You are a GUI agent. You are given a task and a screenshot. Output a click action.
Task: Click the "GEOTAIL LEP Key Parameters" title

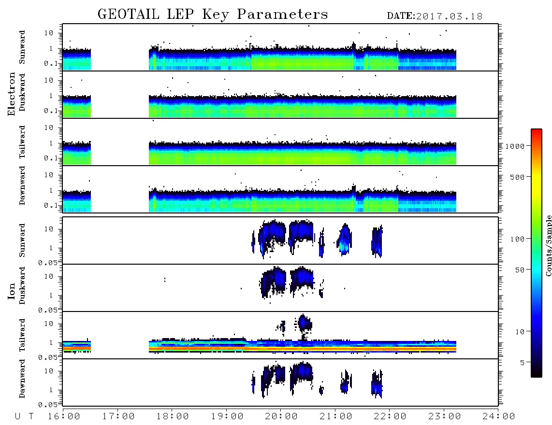click(213, 14)
